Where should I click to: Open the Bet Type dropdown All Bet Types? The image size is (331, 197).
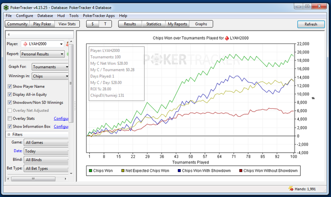[46, 169]
